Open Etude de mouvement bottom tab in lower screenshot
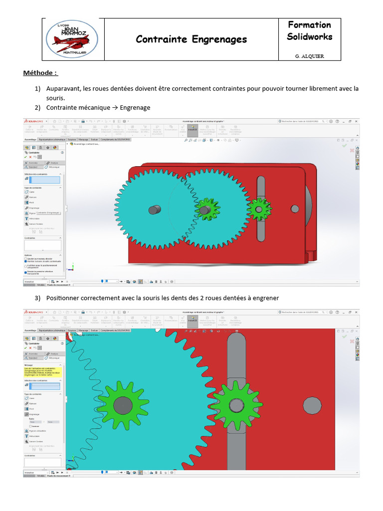This screenshot has width=383, height=511. pos(58,476)
